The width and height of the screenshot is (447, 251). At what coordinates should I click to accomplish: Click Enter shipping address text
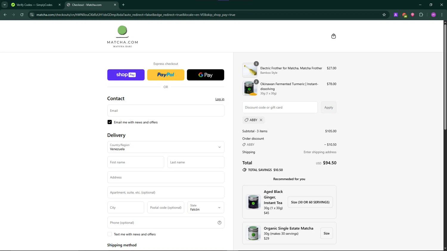pyautogui.click(x=320, y=152)
